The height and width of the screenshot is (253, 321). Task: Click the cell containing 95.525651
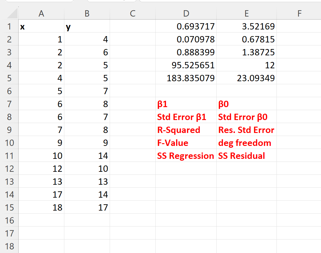tap(186, 65)
